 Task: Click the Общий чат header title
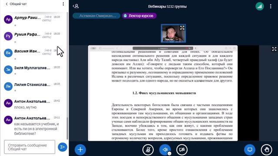click(x=18, y=4)
